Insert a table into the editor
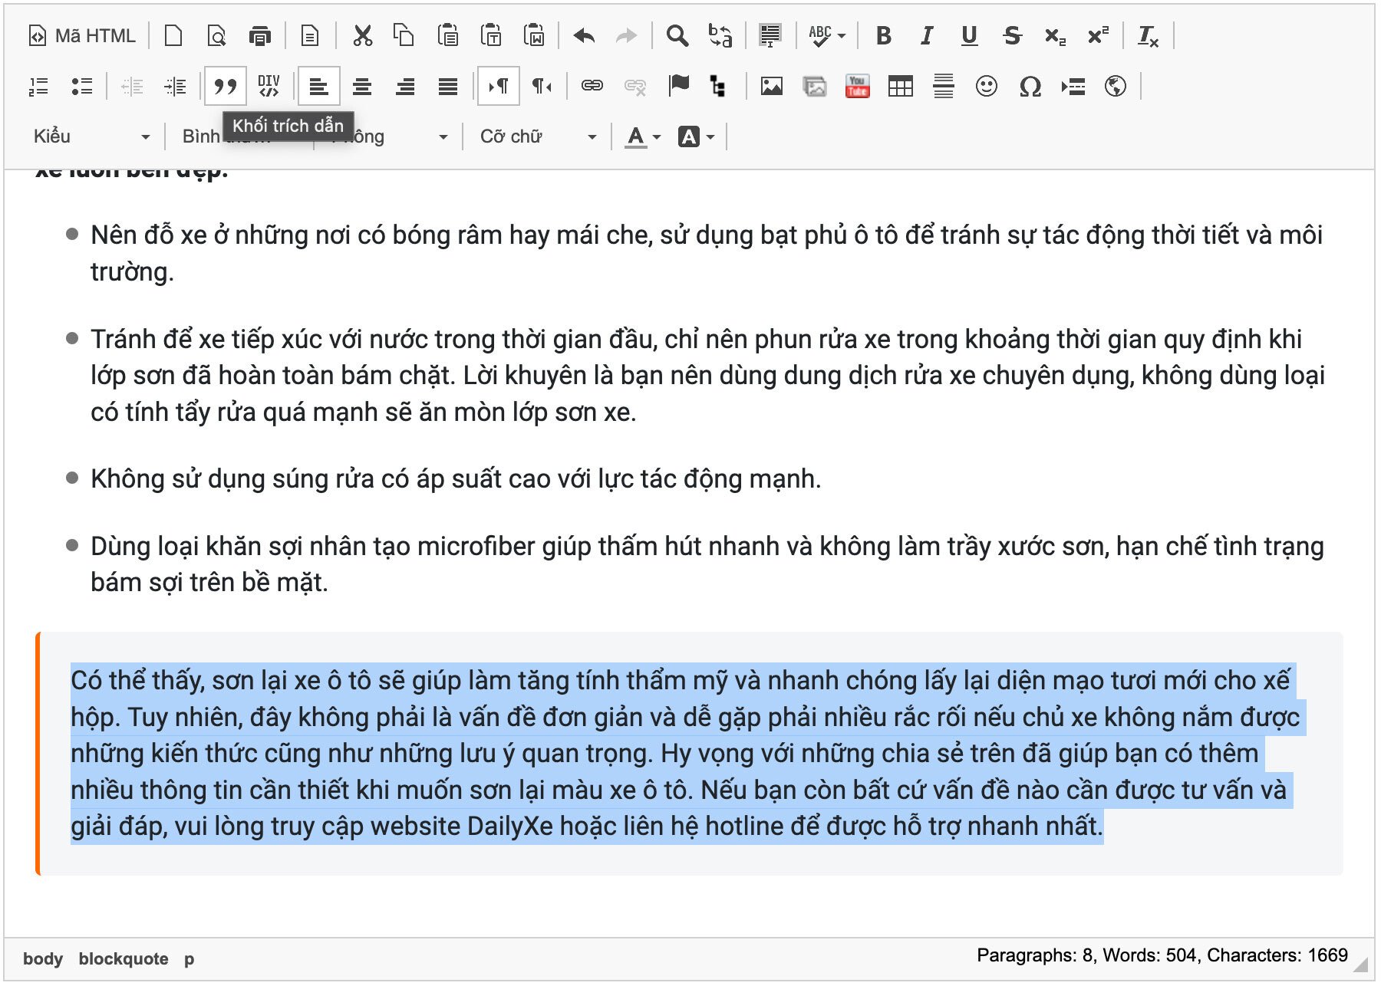Image resolution: width=1381 pixels, height=986 pixels. tap(900, 86)
